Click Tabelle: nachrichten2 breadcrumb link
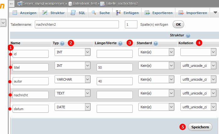219x134 pixels. point(122,4)
